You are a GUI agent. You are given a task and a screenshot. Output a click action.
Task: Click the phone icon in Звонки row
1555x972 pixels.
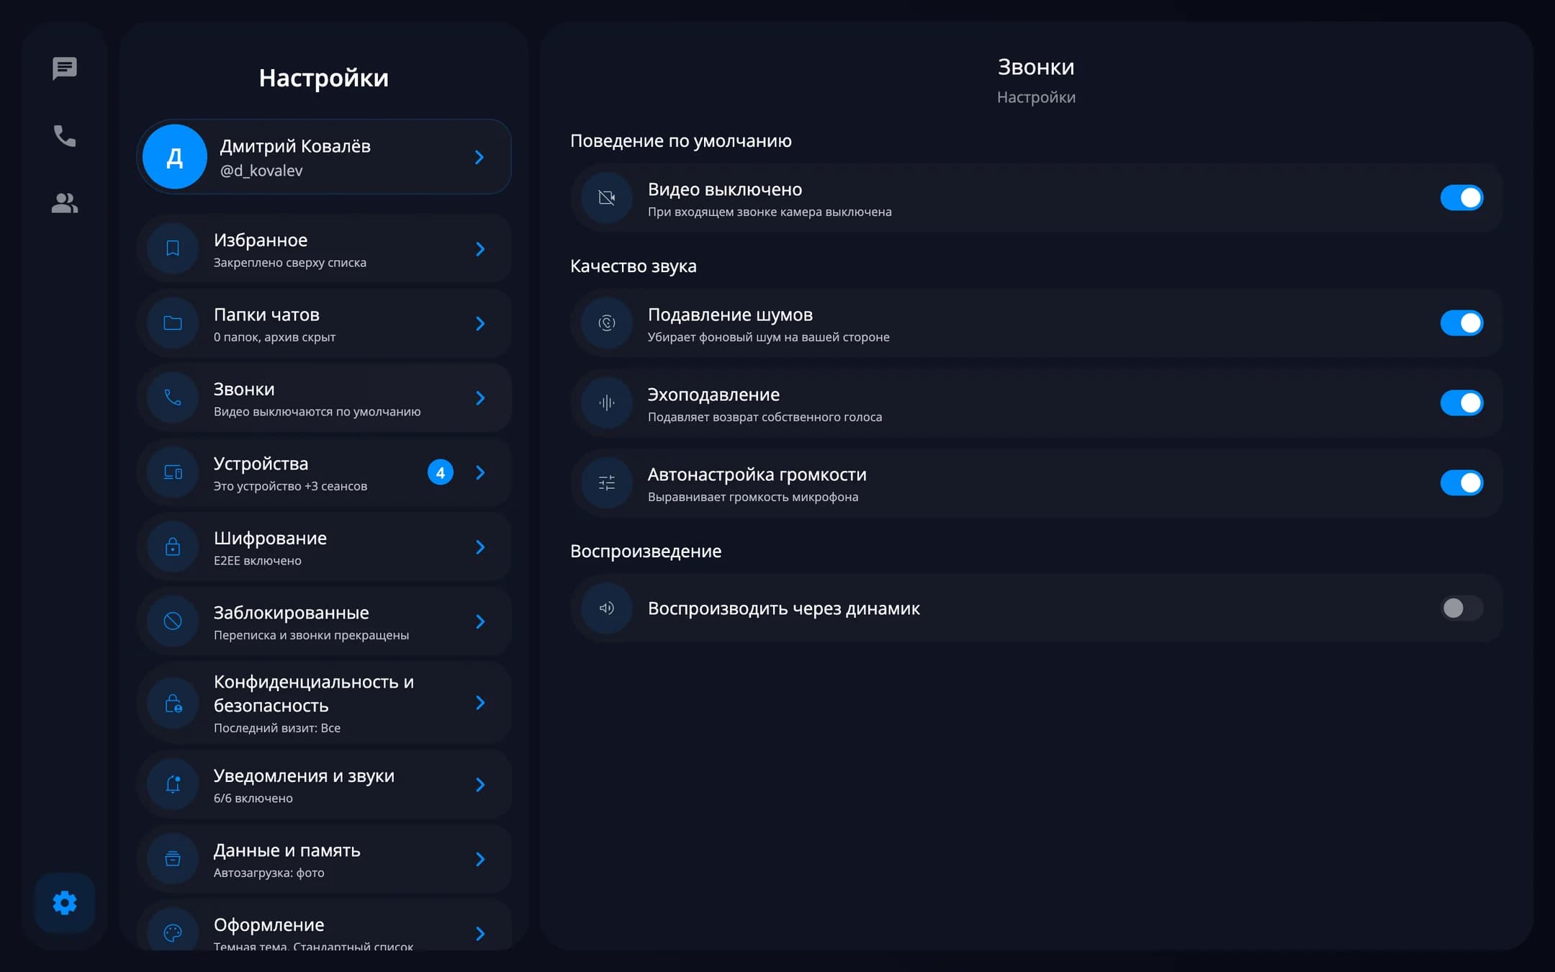[173, 397]
